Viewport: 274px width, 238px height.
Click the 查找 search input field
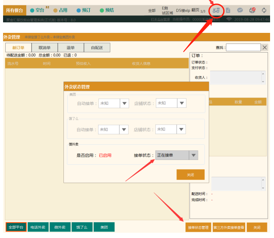(243, 47)
